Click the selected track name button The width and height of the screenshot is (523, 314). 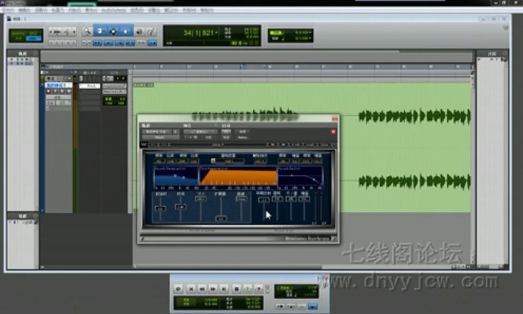tap(59, 85)
